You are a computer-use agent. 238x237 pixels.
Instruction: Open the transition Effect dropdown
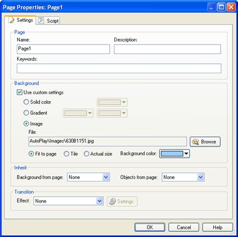pos(69,201)
